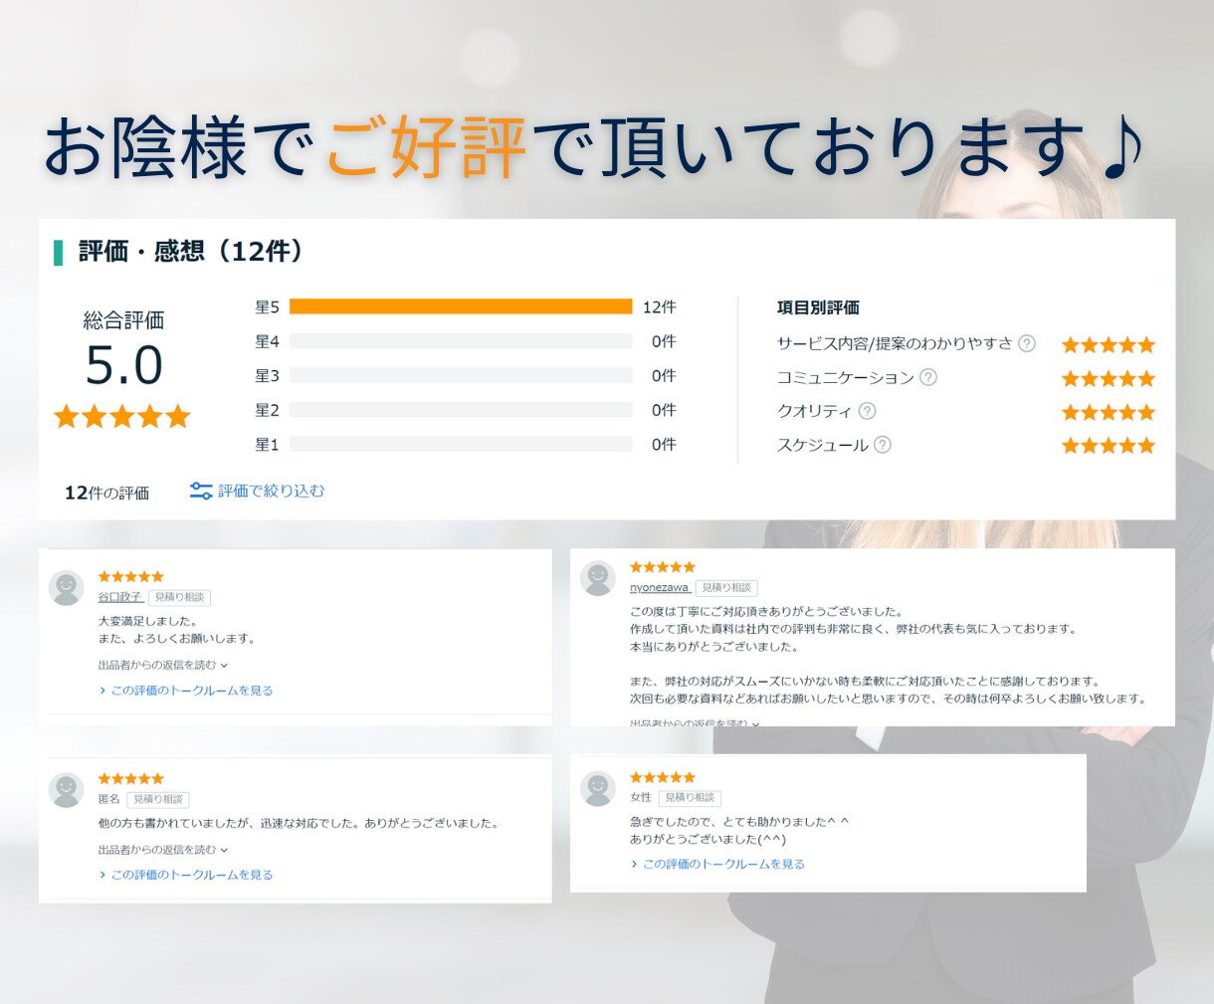This screenshot has width=1214, height=1004.
Task: Click 見積り相談 tag in 女性 review
Action: (690, 798)
